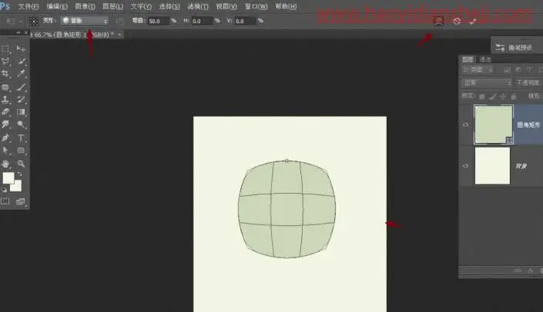
Task: Click the foreground color swatch
Action: [8, 178]
